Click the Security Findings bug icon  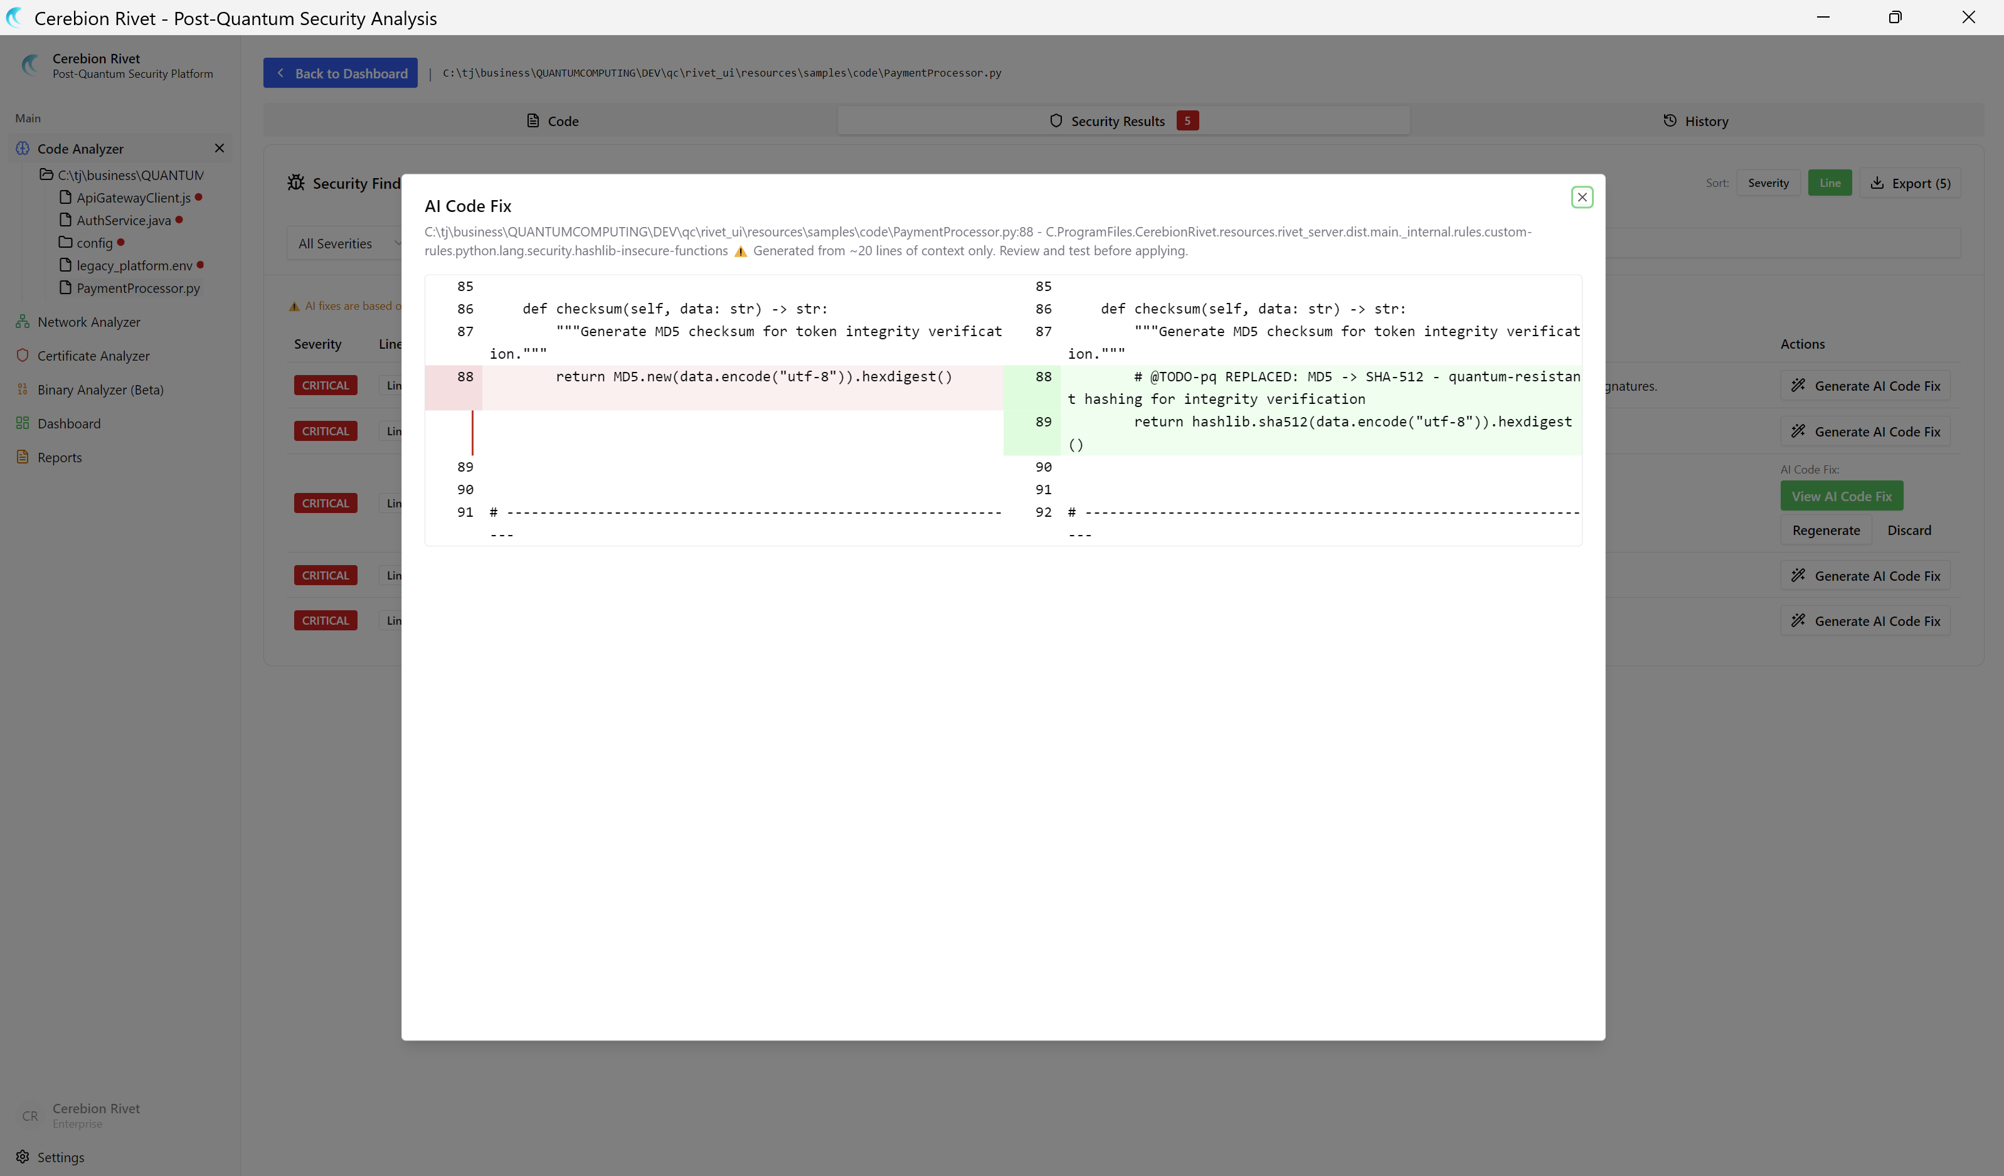(x=296, y=183)
